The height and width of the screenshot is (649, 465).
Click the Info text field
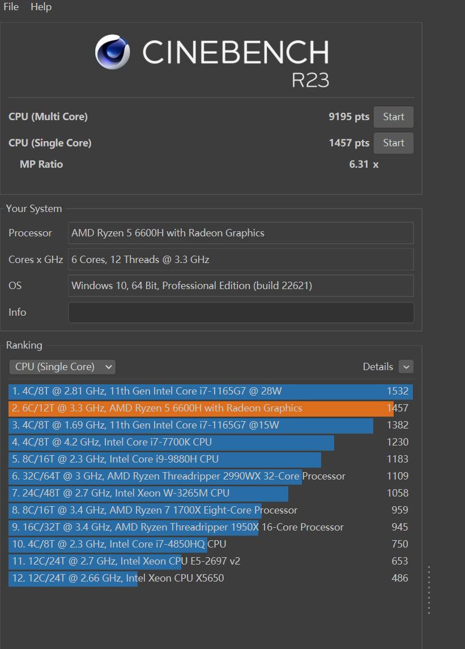click(x=241, y=312)
